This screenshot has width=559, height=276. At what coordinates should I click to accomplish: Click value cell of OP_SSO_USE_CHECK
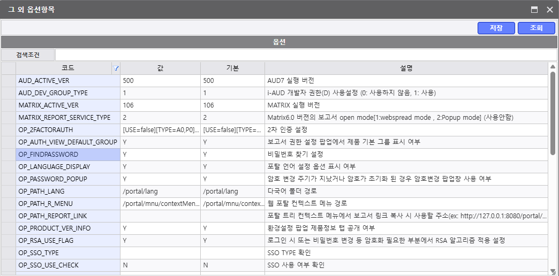(161, 265)
